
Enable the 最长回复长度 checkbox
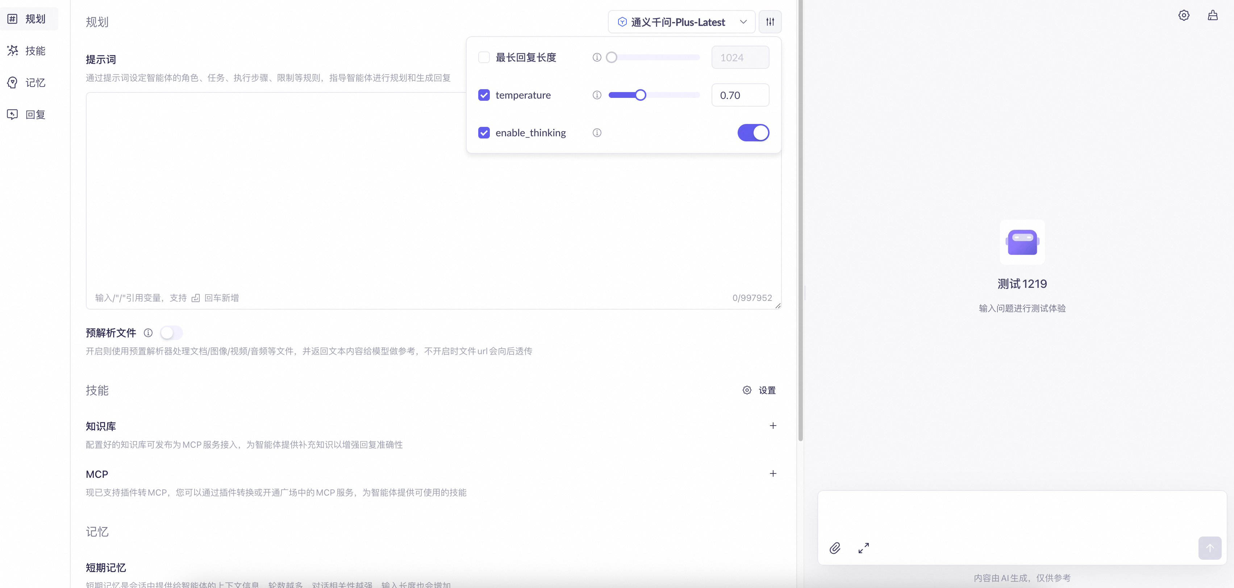(x=484, y=58)
